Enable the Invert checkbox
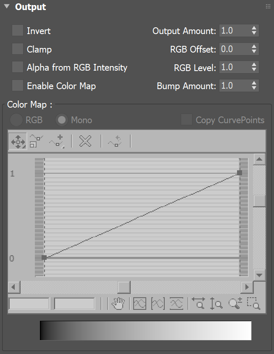The width and height of the screenshot is (274, 354). [17, 31]
